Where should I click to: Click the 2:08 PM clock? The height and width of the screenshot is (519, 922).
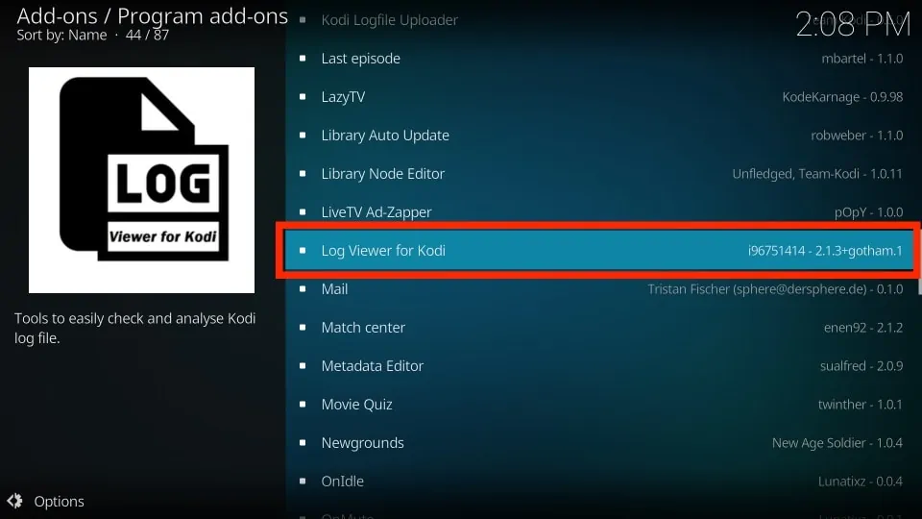point(853,25)
